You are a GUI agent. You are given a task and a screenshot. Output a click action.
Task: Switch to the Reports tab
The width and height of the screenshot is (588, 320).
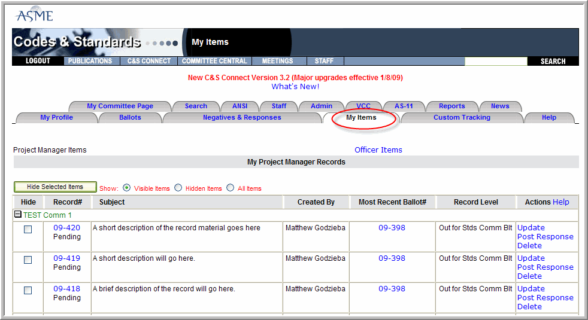(452, 106)
